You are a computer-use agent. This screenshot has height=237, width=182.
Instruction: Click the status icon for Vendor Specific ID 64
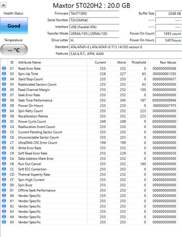pos(4,217)
